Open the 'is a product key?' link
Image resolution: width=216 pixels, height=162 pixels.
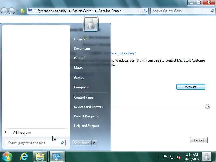tap(124, 53)
